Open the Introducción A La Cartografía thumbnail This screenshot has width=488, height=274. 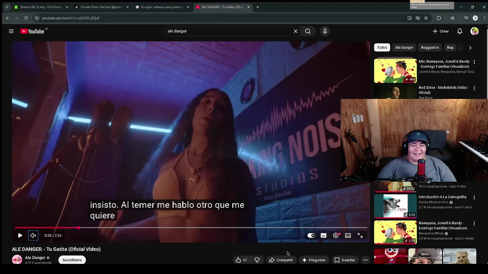(395, 206)
